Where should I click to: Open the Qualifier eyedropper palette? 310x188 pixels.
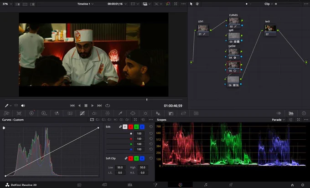pos(120,113)
